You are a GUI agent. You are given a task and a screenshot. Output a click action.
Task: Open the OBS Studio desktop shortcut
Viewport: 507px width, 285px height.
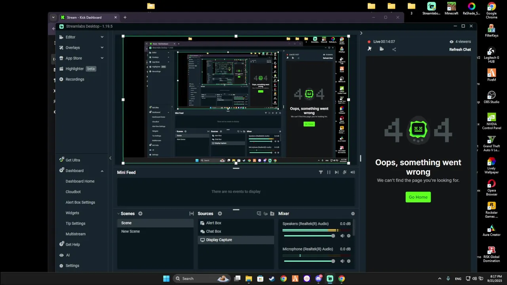coord(492,97)
